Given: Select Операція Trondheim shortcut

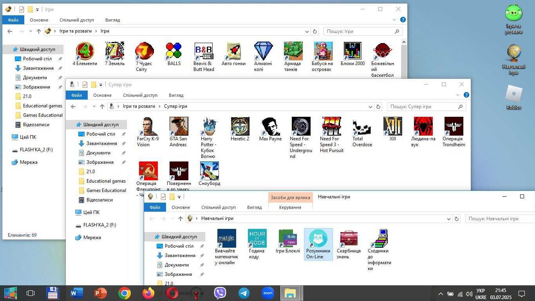Looking at the screenshot, I should click(454, 132).
